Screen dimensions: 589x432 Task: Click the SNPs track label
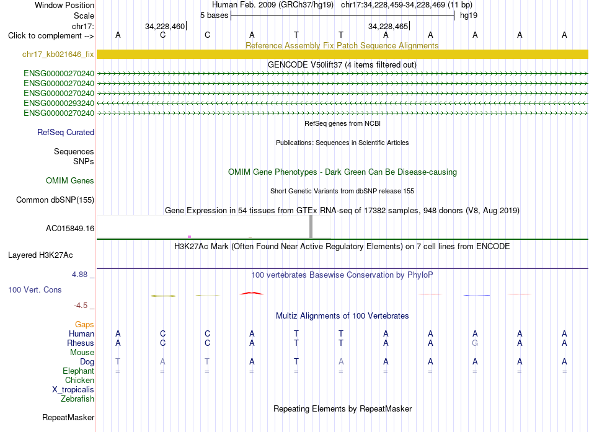click(x=84, y=161)
